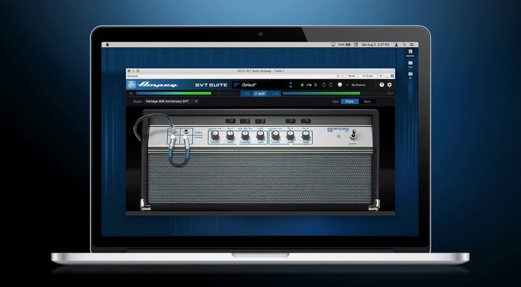This screenshot has height=287, width=521.
Task: Open the help question mark icon
Action: tap(382, 85)
